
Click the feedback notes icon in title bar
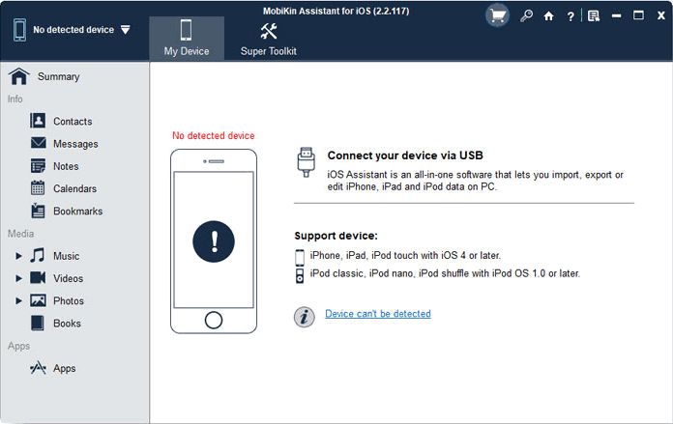(594, 16)
